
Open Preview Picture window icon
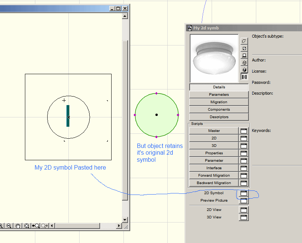[244, 201]
